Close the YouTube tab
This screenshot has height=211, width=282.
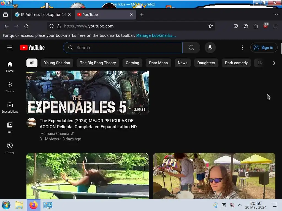coord(131,15)
